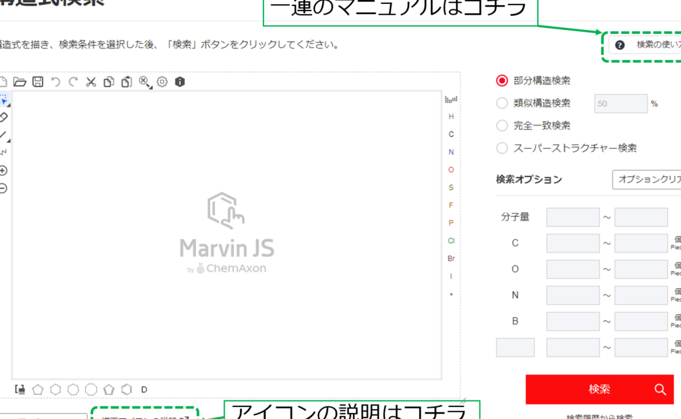Click the N atom count minimum field
Viewport: 681px width, 419px height.
pos(573,295)
